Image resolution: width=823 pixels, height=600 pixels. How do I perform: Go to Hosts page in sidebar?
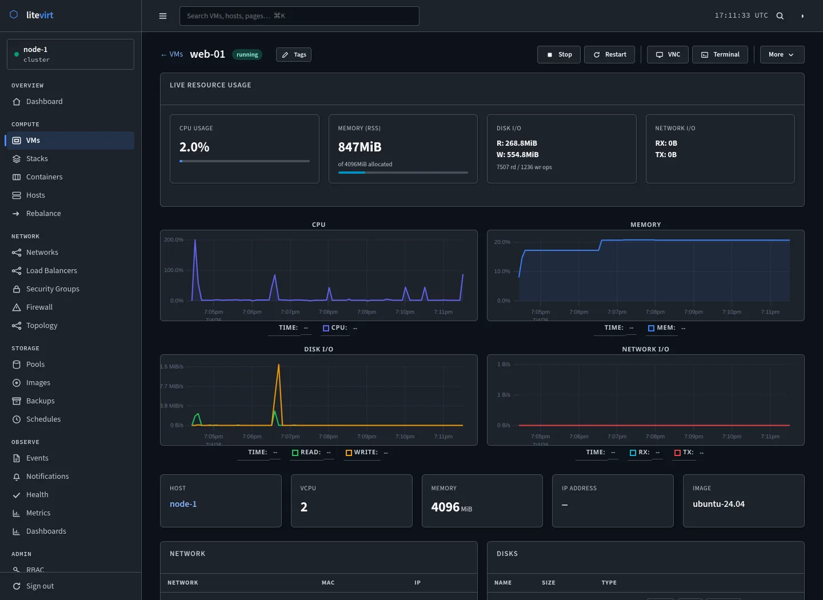click(x=70, y=195)
